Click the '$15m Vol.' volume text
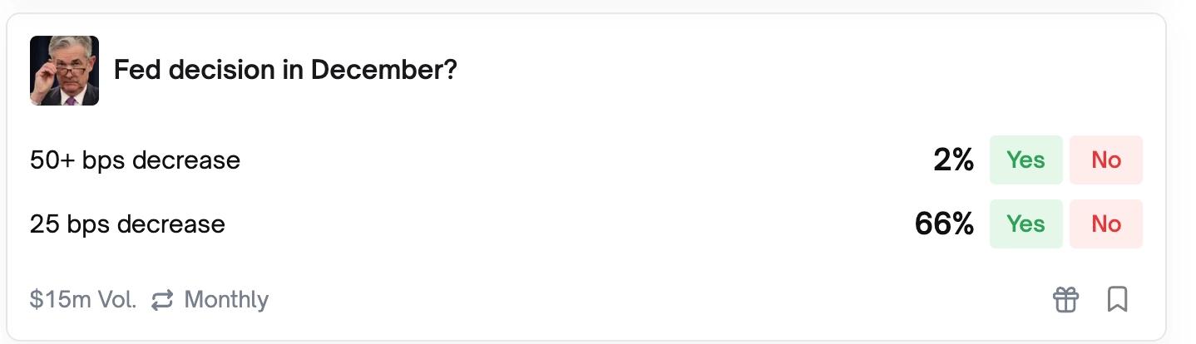Screen dimensions: 1196x344 pyautogui.click(x=83, y=300)
